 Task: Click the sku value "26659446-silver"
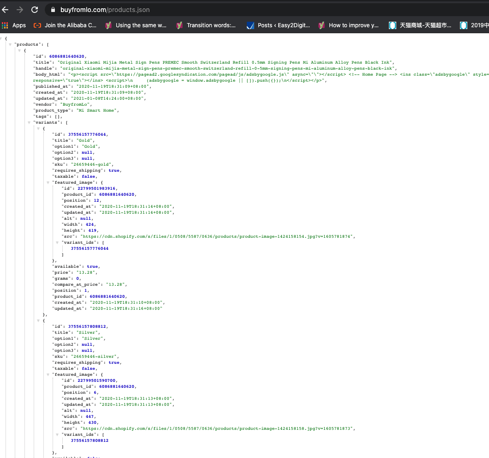click(x=94, y=356)
